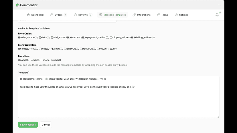This screenshot has width=237, height=133.
Task: Click the Reviews checkmark icon
Action: coord(75,15)
